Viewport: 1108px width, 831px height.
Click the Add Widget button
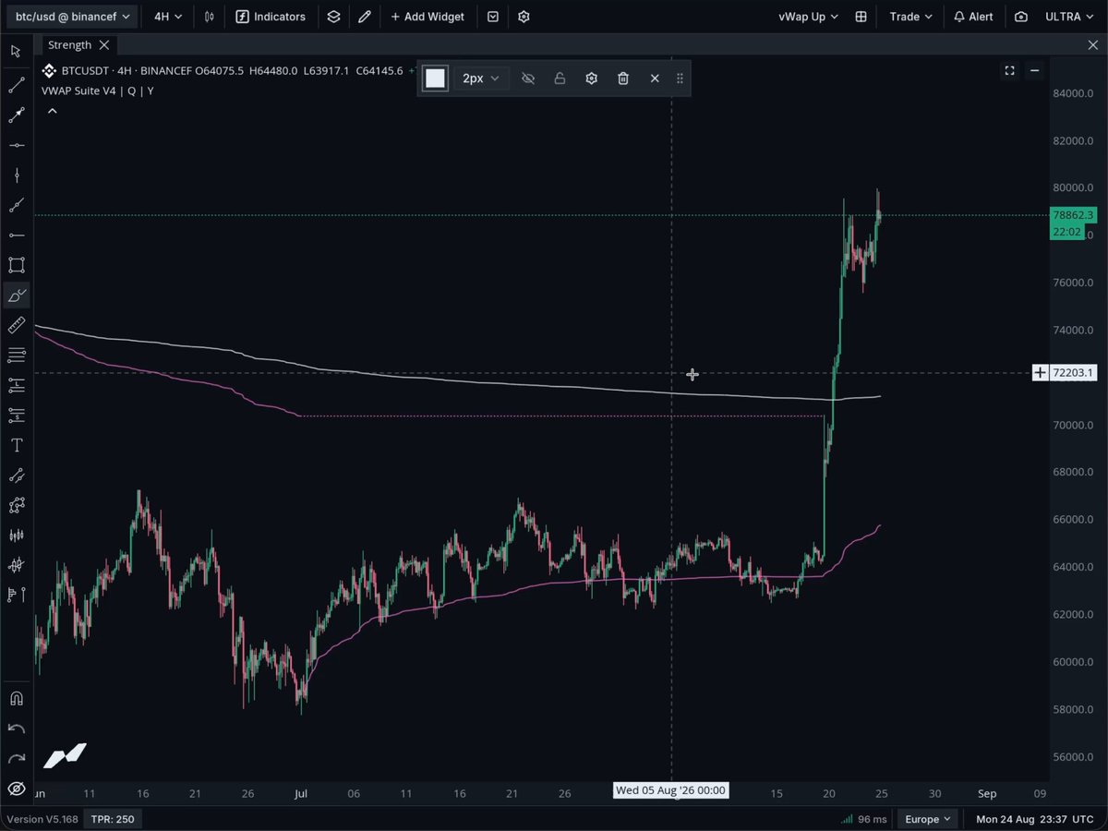[x=428, y=17]
